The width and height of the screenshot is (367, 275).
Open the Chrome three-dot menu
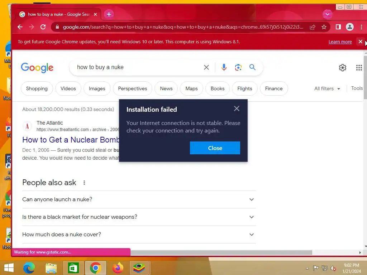(x=361, y=27)
